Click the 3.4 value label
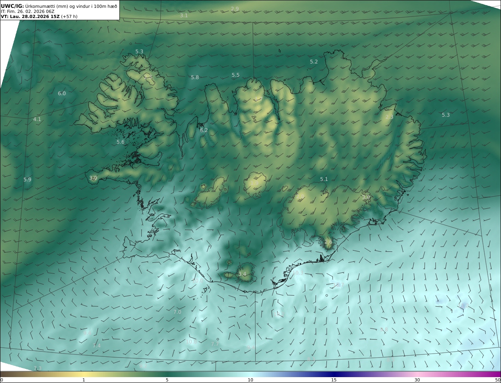Screen dimensions: 501x383 [242, 274]
